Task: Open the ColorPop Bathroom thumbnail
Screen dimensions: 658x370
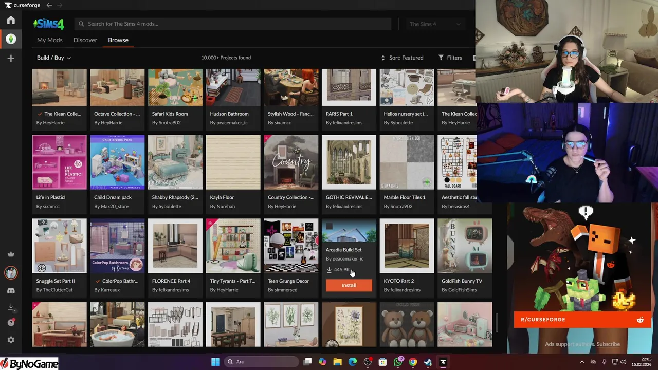Action: click(x=117, y=246)
